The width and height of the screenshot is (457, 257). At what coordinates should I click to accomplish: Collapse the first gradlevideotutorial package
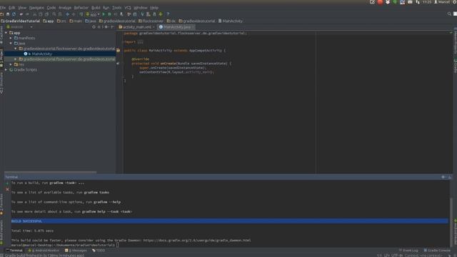click(x=16, y=49)
